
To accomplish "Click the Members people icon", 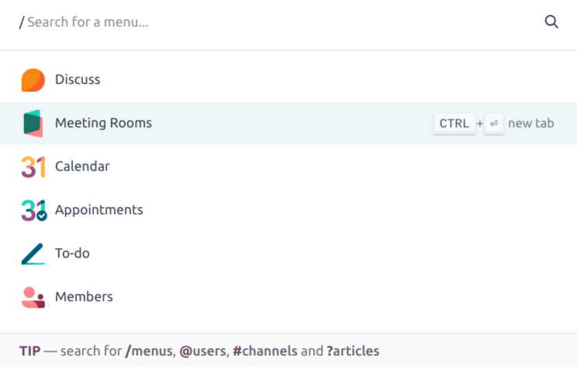I will 33,297.
